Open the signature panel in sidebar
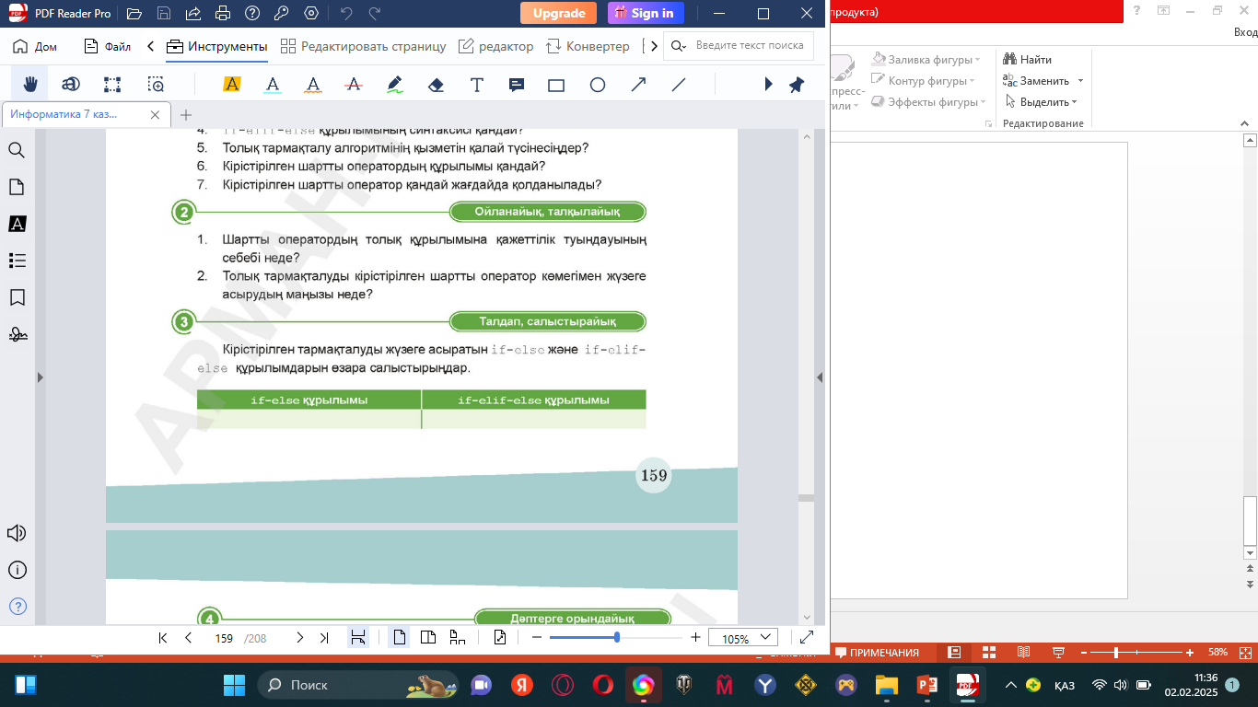 pos(17,334)
